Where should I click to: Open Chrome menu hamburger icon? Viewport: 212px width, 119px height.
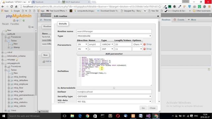pos(209,7)
